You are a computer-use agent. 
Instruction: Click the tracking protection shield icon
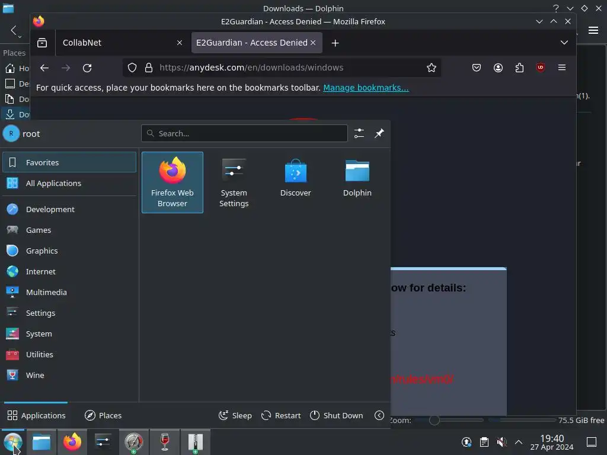point(132,68)
